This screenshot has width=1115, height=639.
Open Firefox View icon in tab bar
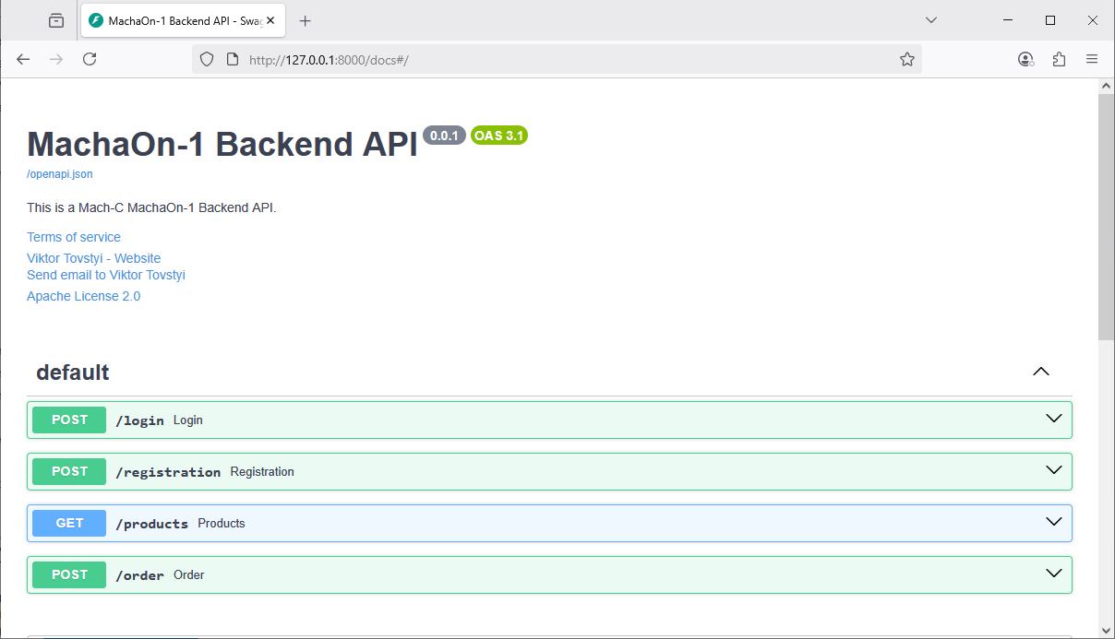pyautogui.click(x=56, y=20)
